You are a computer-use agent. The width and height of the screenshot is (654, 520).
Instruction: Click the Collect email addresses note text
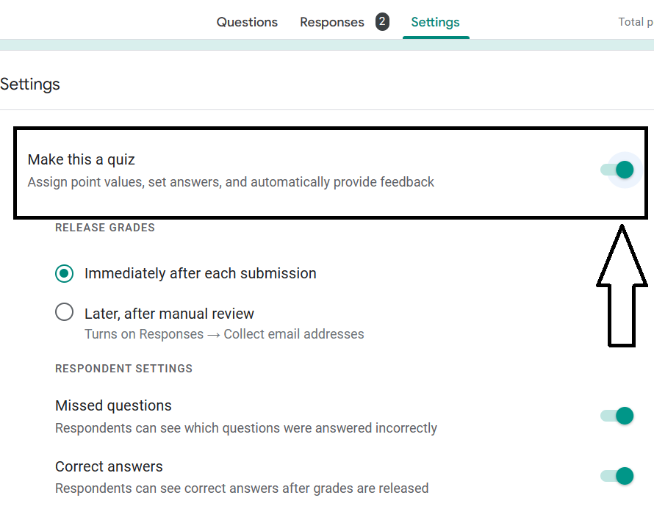coord(224,334)
